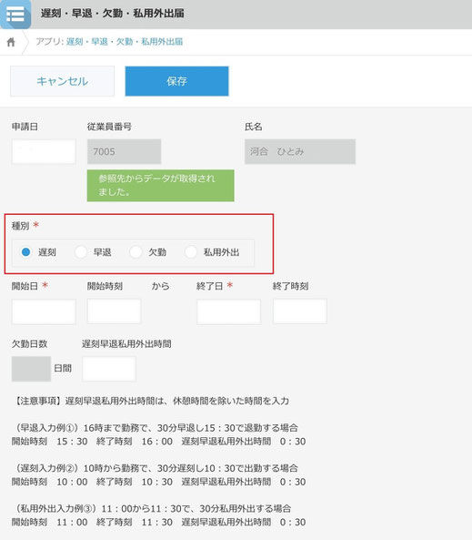Focus the 開始日 date field
This screenshot has height=540, width=472.
coord(44,311)
